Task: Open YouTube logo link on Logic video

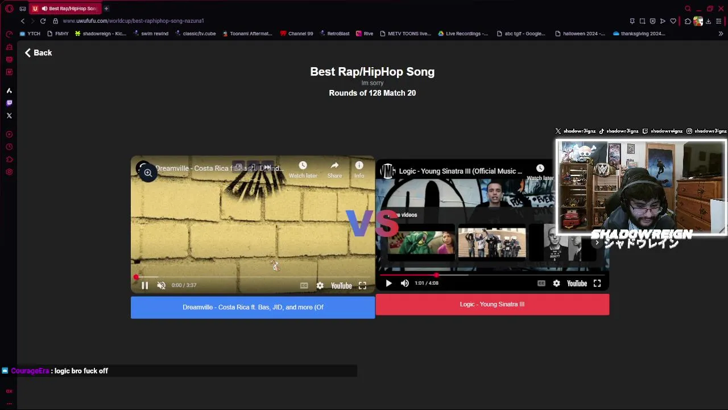Action: coord(577,283)
